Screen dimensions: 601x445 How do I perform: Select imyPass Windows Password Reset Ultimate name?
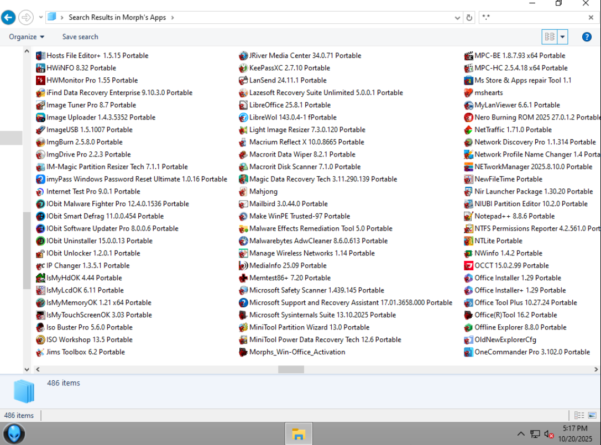[137, 179]
